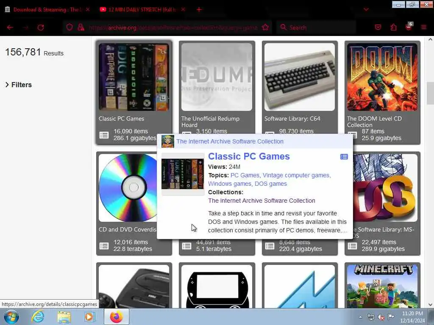Open The Unofficial Redump Hoard thumbnail
Screen dimensions: 434x325
pyautogui.click(x=217, y=77)
